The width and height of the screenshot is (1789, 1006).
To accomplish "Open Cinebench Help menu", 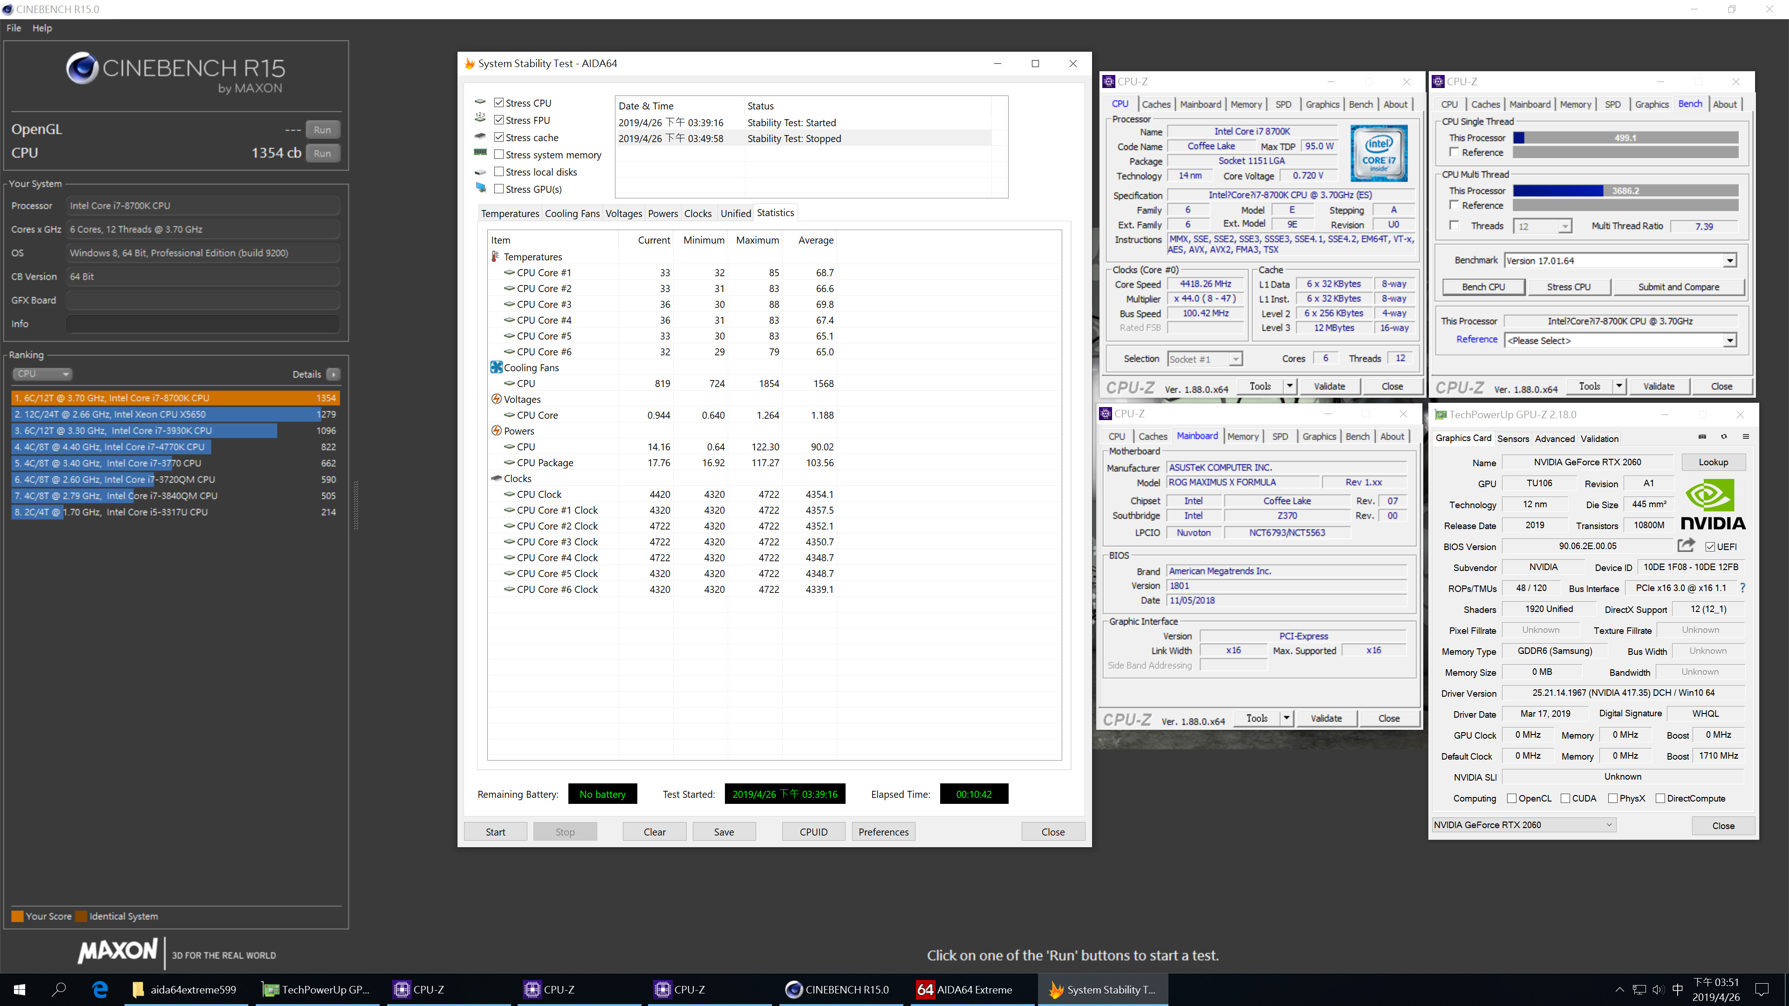I will coord(41,28).
